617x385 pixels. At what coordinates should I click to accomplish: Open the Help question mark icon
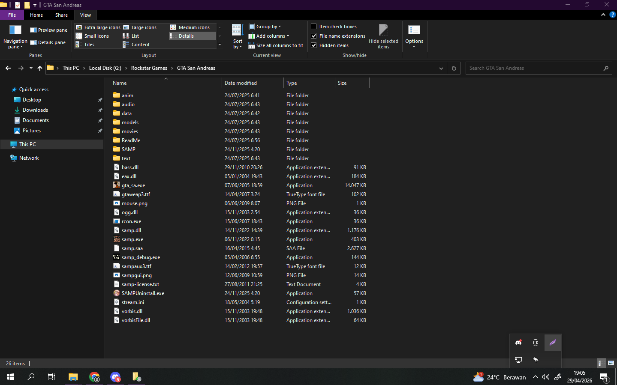click(x=612, y=15)
